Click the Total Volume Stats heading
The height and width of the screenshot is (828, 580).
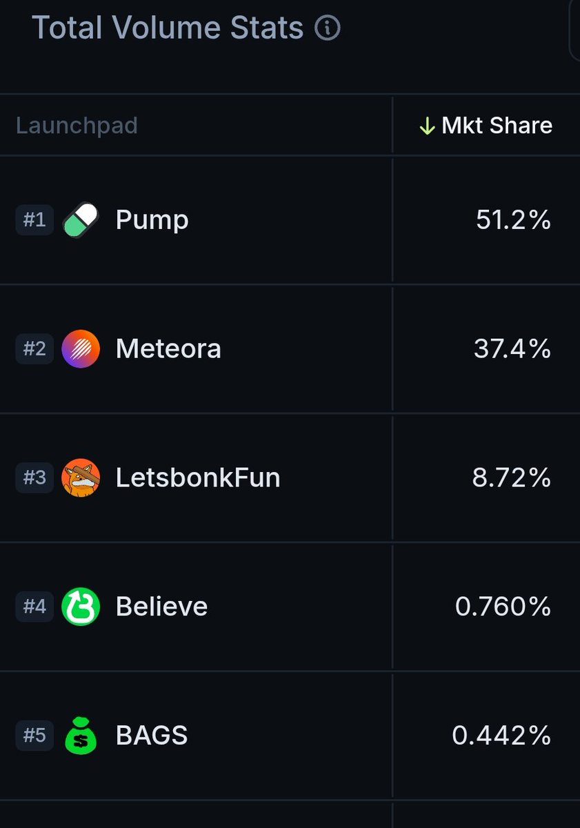point(168,28)
